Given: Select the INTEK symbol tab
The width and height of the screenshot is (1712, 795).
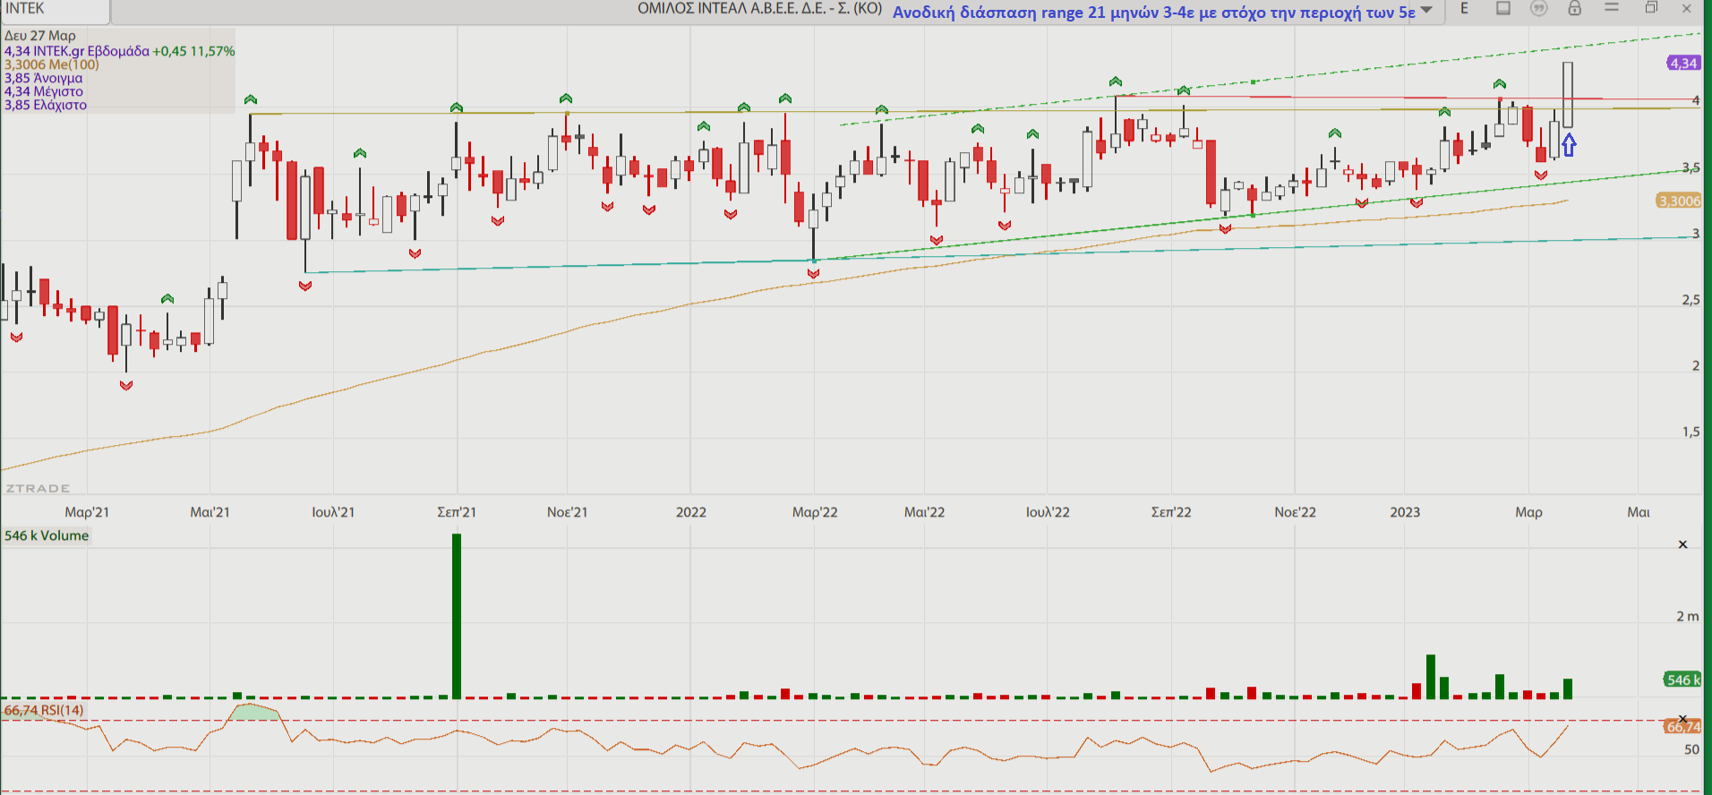Looking at the screenshot, I should pos(55,9).
